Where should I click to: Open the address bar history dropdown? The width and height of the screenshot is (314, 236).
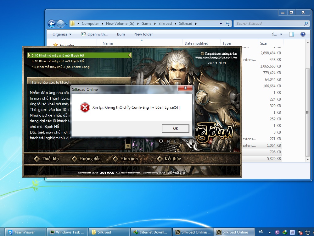[221, 24]
